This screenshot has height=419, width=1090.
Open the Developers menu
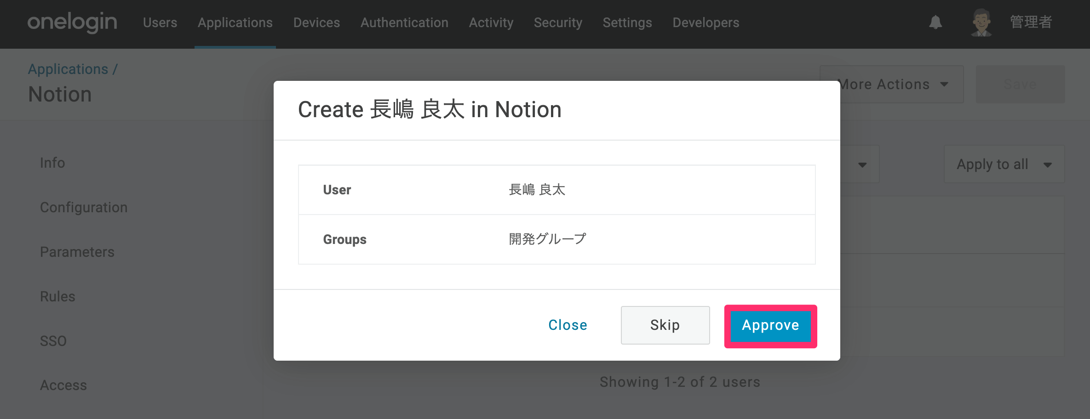click(x=706, y=23)
